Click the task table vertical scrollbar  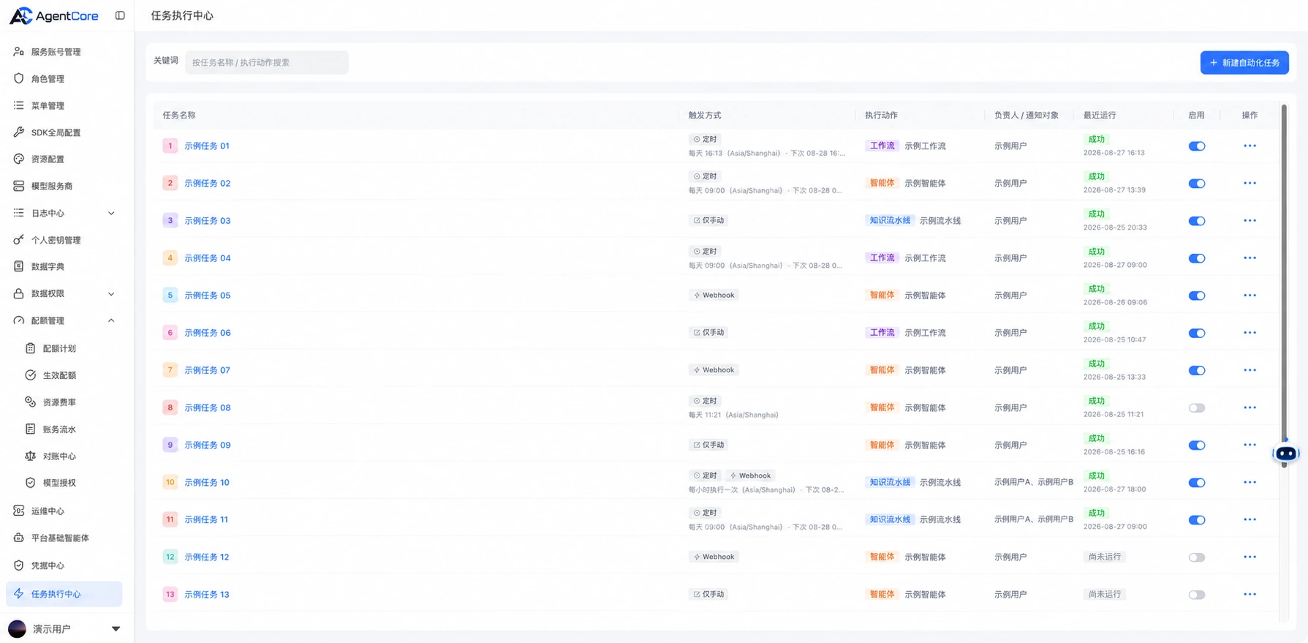(x=1284, y=285)
